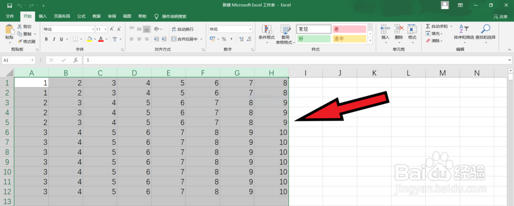Select the 常规 (Normal) cell style
This screenshot has height=206, width=514.
click(314, 29)
